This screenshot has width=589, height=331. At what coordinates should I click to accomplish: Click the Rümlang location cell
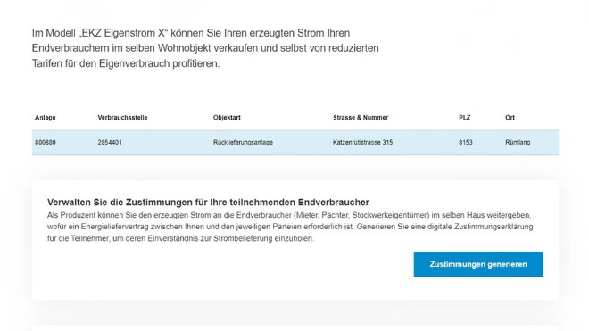(x=518, y=142)
